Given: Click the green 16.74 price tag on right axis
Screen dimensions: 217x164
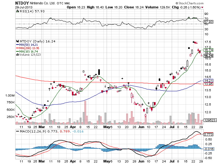Looking at the screenshot, I should pyautogui.click(x=208, y=50).
